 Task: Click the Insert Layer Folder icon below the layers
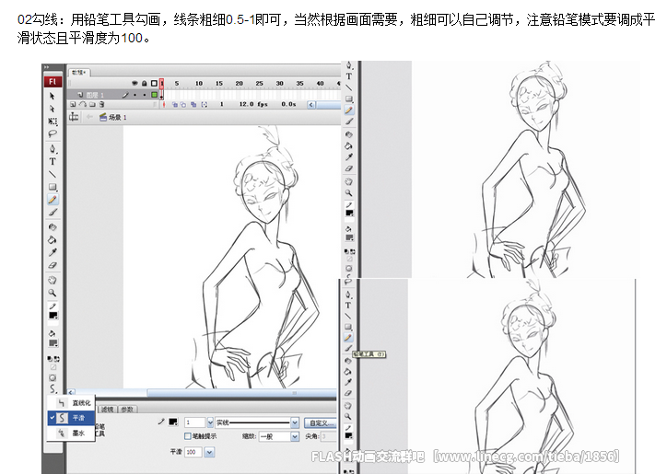[x=92, y=104]
